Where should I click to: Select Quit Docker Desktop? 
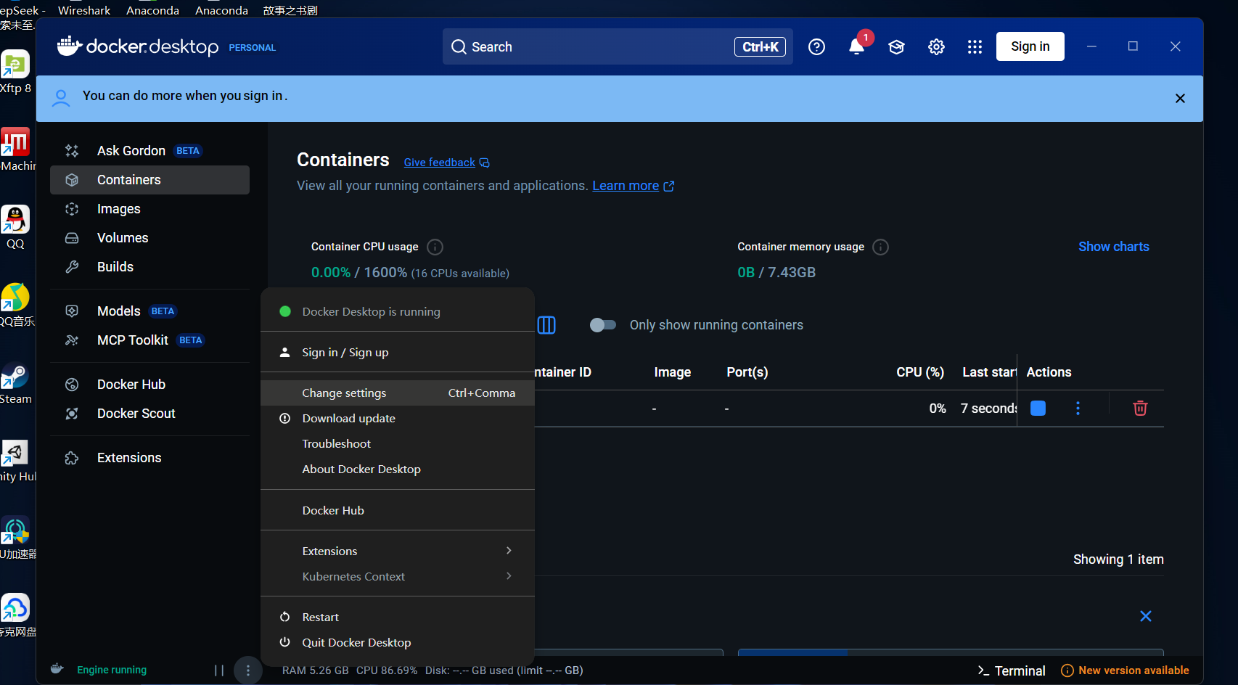click(x=398, y=642)
